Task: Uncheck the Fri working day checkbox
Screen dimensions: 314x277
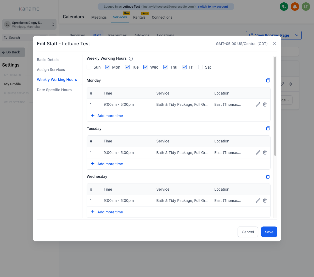Action: (x=184, y=67)
